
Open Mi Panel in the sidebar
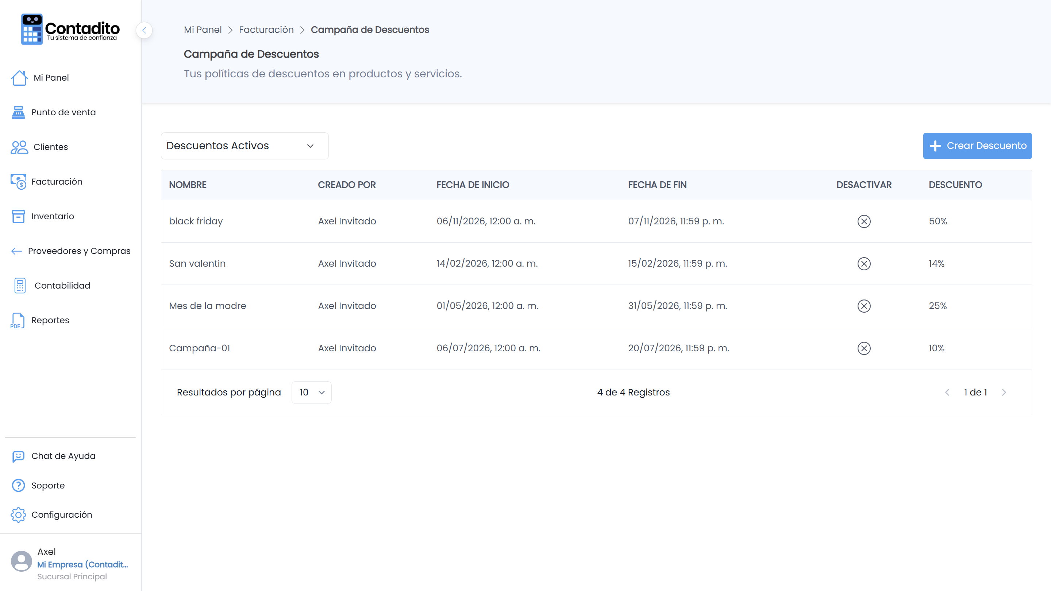pos(51,78)
